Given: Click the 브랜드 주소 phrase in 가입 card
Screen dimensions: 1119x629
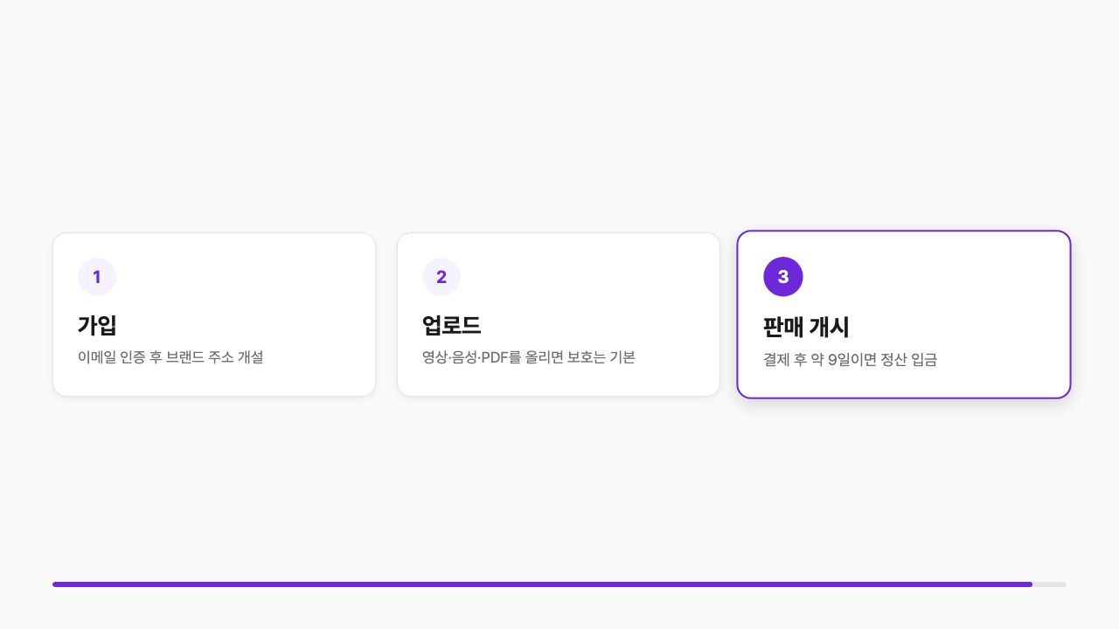Looking at the screenshot, I should point(200,357).
